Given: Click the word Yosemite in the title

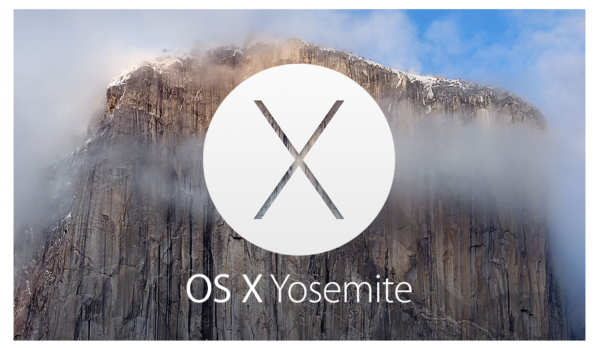Looking at the screenshot, I should pyautogui.click(x=343, y=290).
